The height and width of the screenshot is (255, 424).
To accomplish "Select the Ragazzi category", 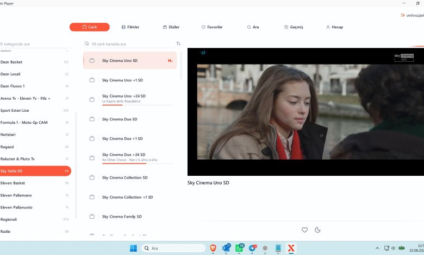I will point(35,147).
